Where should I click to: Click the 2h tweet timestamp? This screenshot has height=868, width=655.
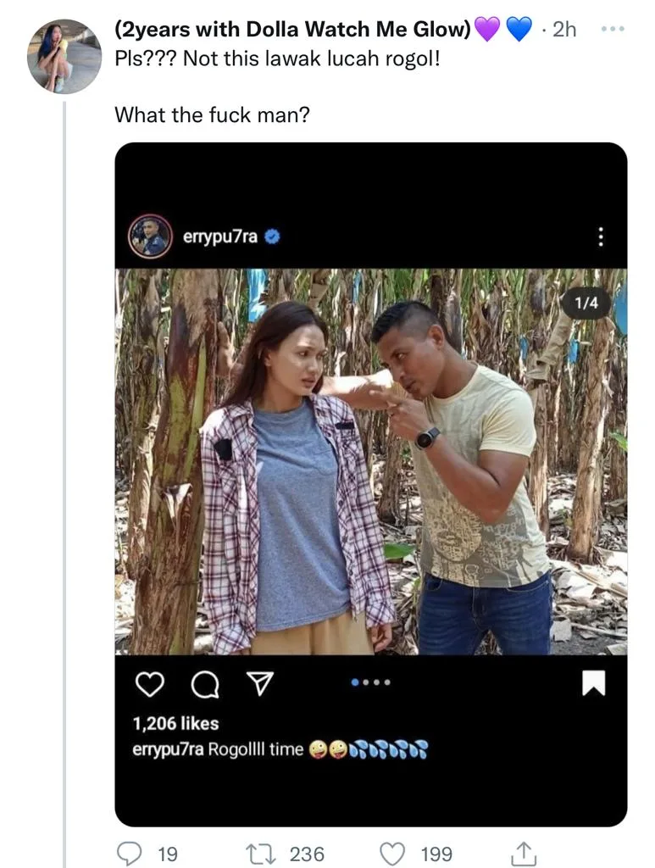click(563, 30)
